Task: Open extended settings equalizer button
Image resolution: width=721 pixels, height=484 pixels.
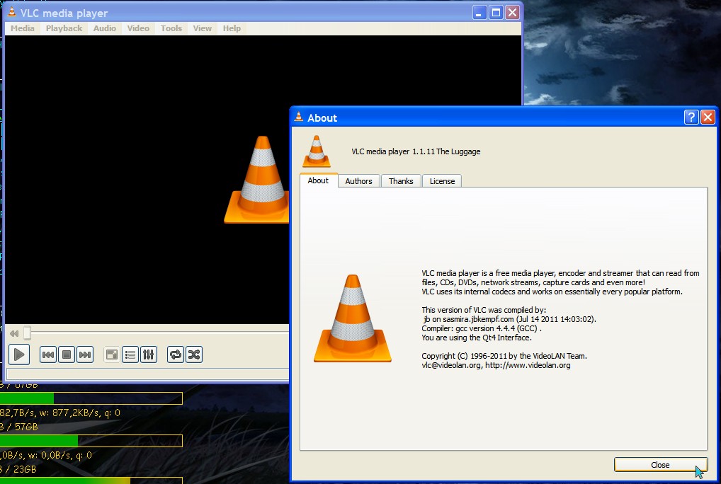Action: pos(149,355)
